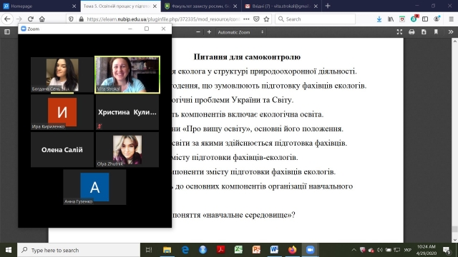This screenshot has height=257, width=458.
Task: Open the PDF viewer tools chevron menu
Action: pos(451,32)
